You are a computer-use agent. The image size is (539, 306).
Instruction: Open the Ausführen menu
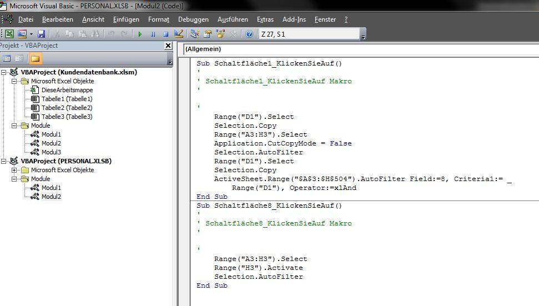click(233, 19)
